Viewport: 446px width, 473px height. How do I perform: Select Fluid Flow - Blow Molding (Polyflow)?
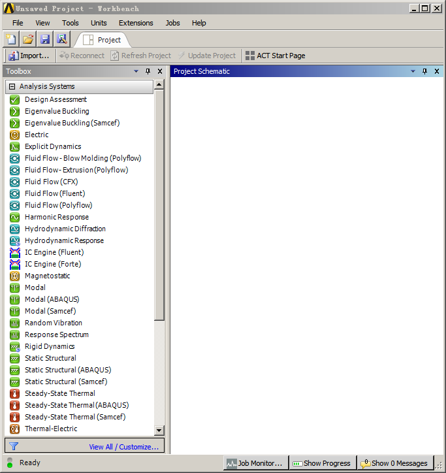pyautogui.click(x=83, y=158)
